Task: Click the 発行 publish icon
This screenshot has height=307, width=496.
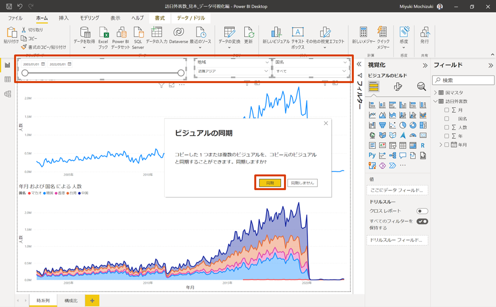Action: (424, 35)
